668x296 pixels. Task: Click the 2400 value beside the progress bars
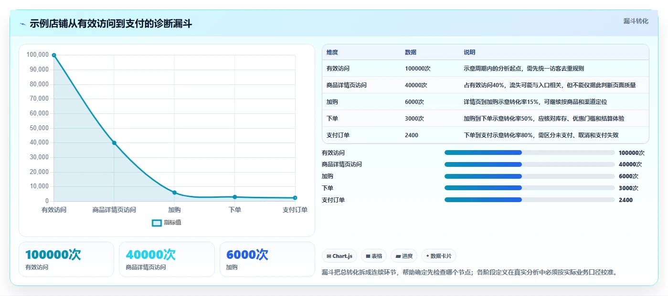coord(626,200)
